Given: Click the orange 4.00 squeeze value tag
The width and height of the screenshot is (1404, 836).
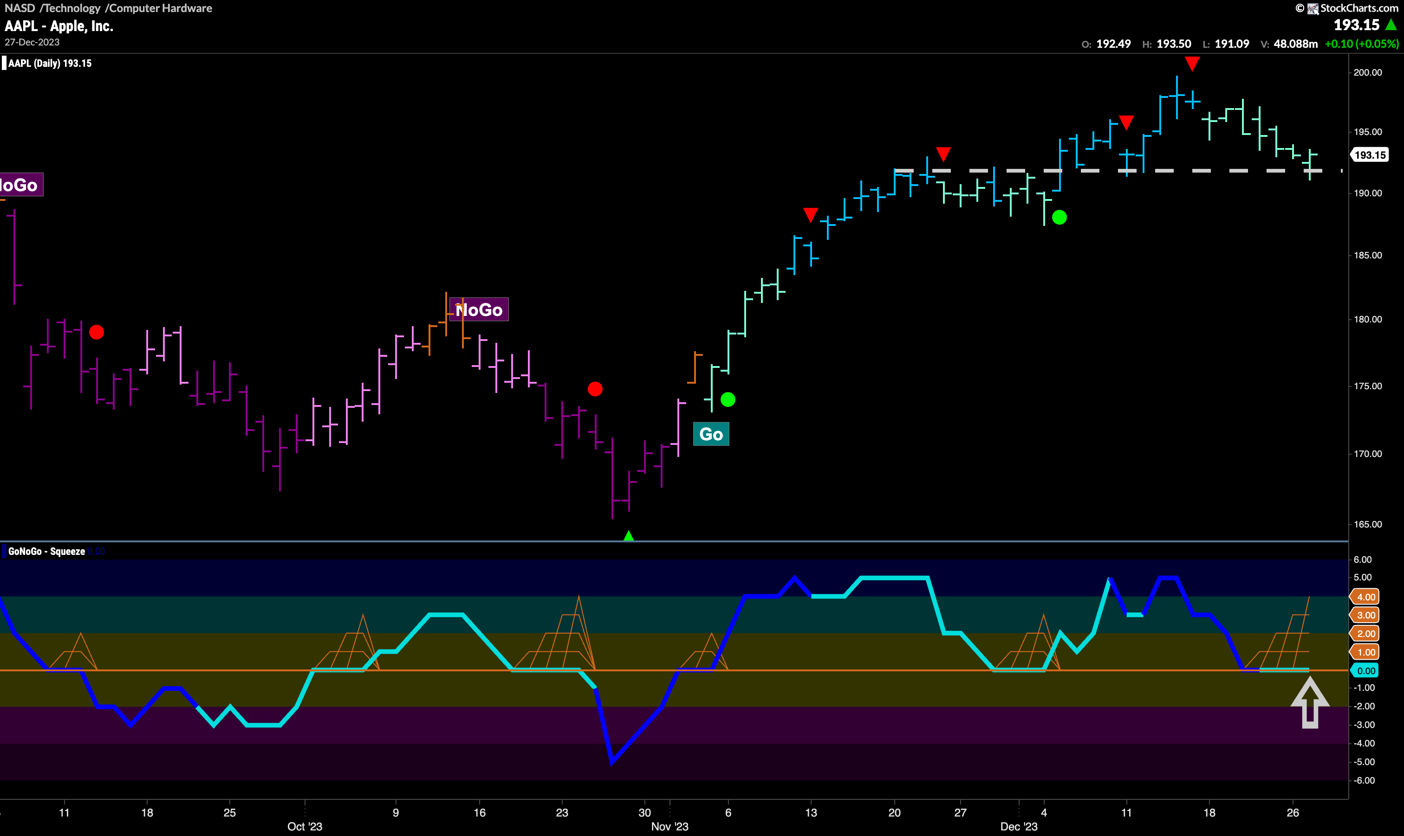Looking at the screenshot, I should [1365, 597].
